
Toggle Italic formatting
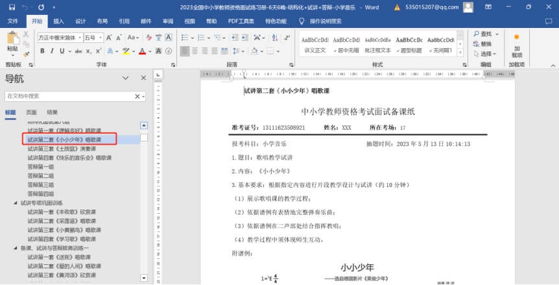(51, 51)
